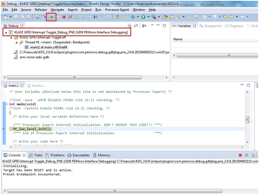Click the editor vertical scrollbar thumb
Screen dimensions: 259x195
tap(247, 120)
